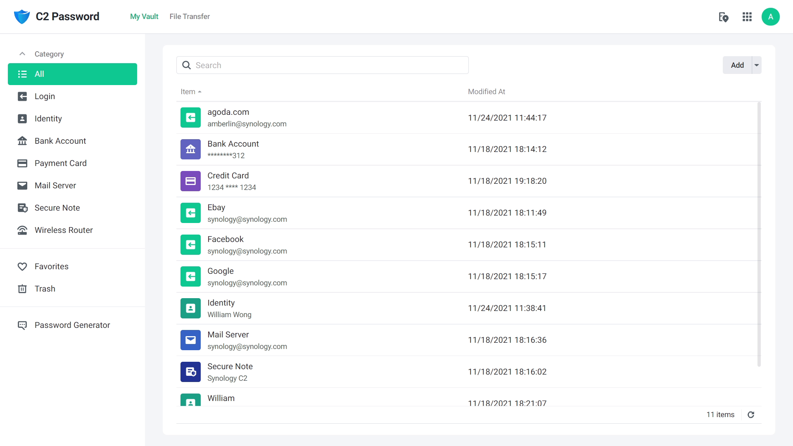This screenshot has height=446, width=793.
Task: Click the item list vertical scrollbar
Action: coord(759,234)
